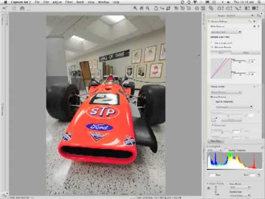This screenshot has height=199, width=265.
Task: Click the toolbar home-shaped icon
Action: (x=22, y=8)
